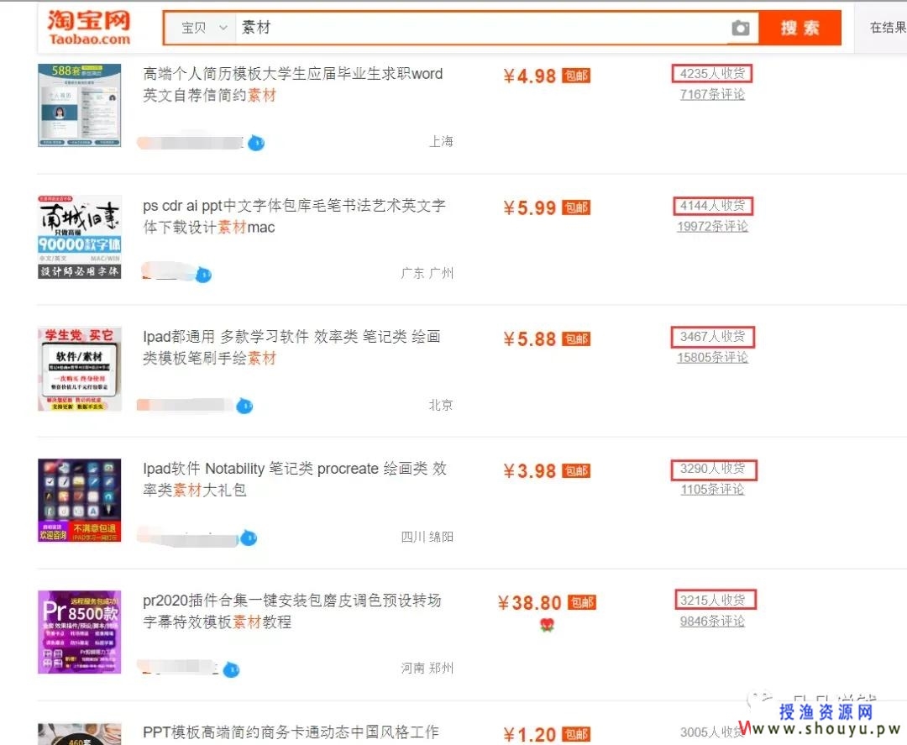Image resolution: width=907 pixels, height=745 pixels.
Task: Open the pr2020插件合集 listing title
Action: coord(292,611)
